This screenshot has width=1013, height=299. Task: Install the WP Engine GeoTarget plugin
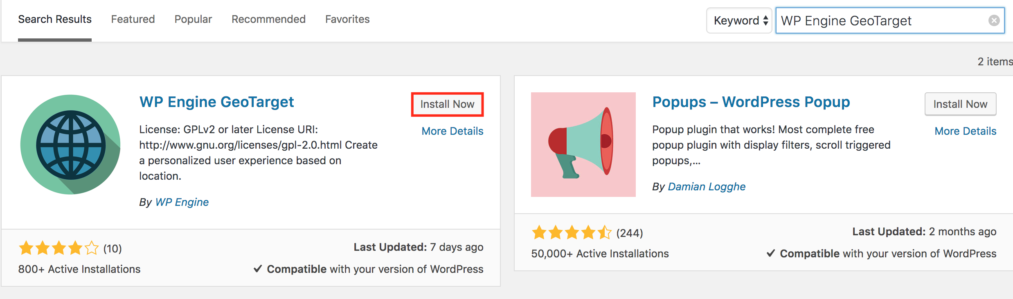click(447, 104)
